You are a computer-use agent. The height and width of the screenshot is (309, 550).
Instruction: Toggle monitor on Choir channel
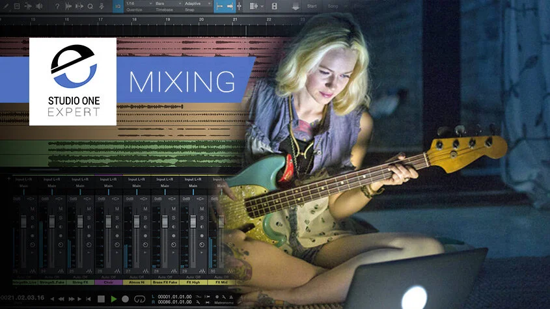[117, 227]
